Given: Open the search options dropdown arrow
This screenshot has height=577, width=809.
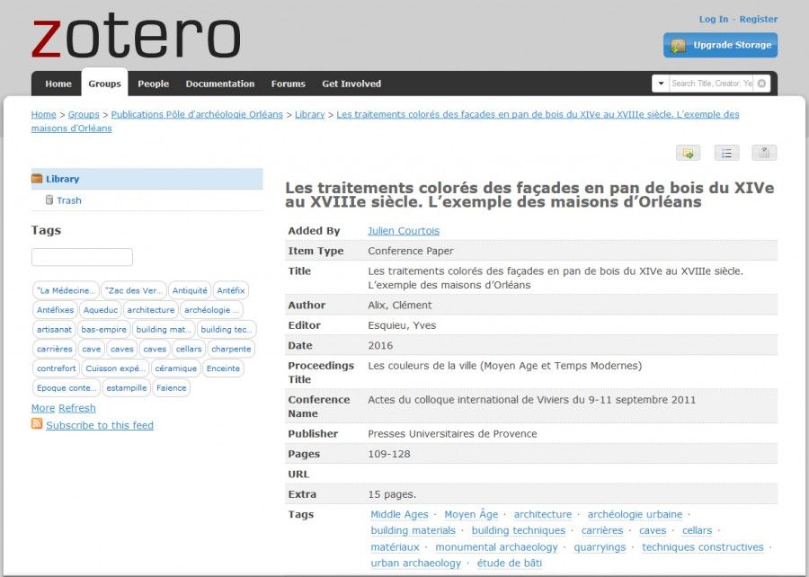Looking at the screenshot, I should pyautogui.click(x=661, y=83).
